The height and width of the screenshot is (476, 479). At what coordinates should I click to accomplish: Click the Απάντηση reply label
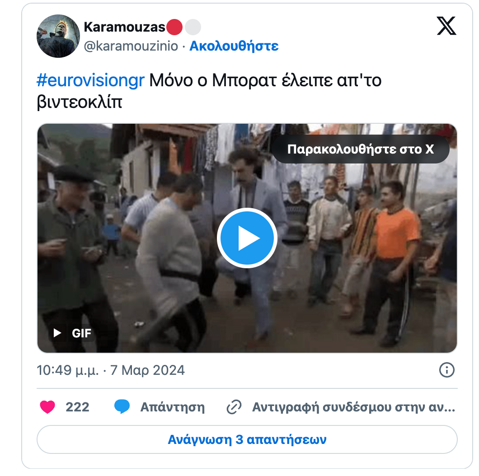point(173,407)
